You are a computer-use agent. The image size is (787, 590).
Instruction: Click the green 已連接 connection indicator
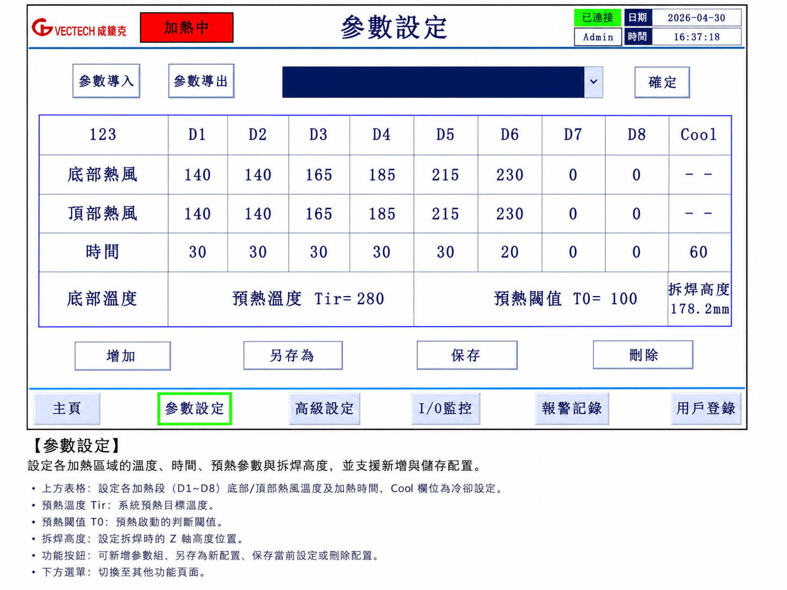(598, 17)
